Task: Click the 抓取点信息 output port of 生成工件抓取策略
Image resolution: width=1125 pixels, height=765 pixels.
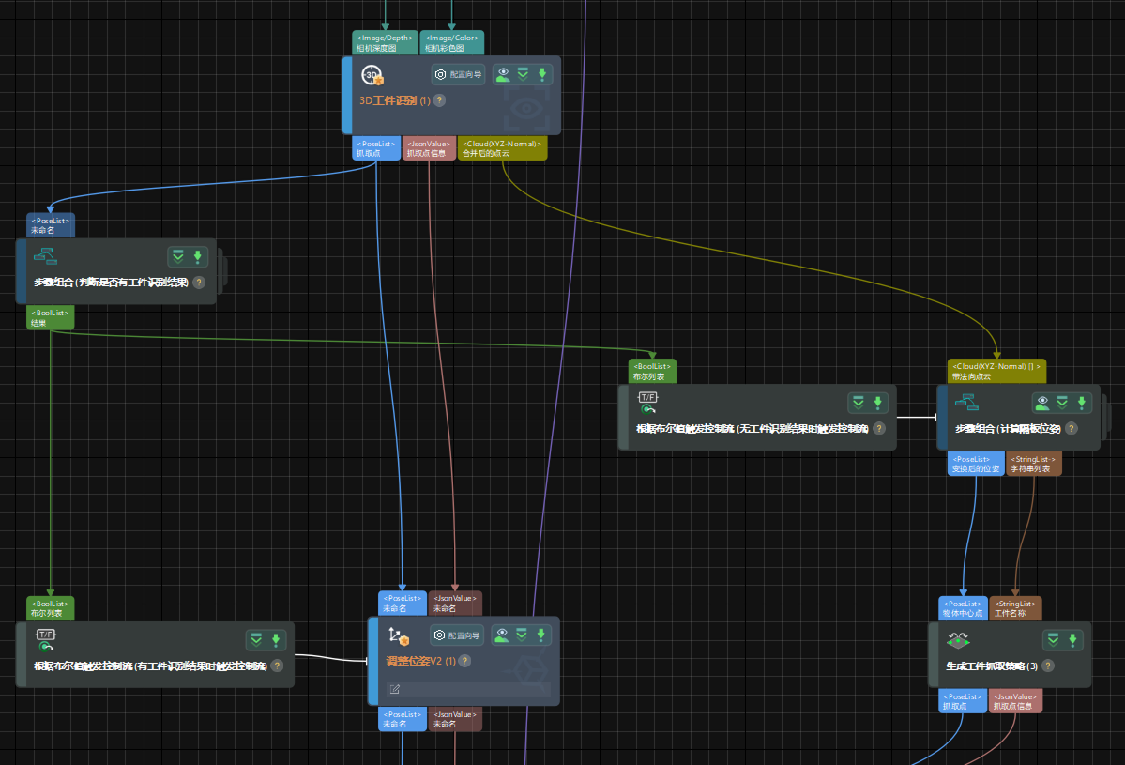Action: (x=1015, y=701)
